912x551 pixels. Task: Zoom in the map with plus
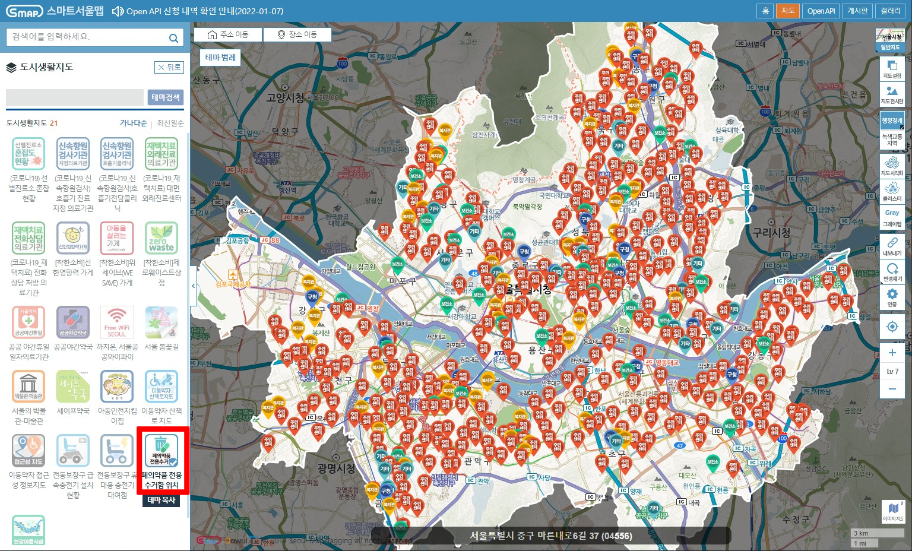[x=892, y=353]
